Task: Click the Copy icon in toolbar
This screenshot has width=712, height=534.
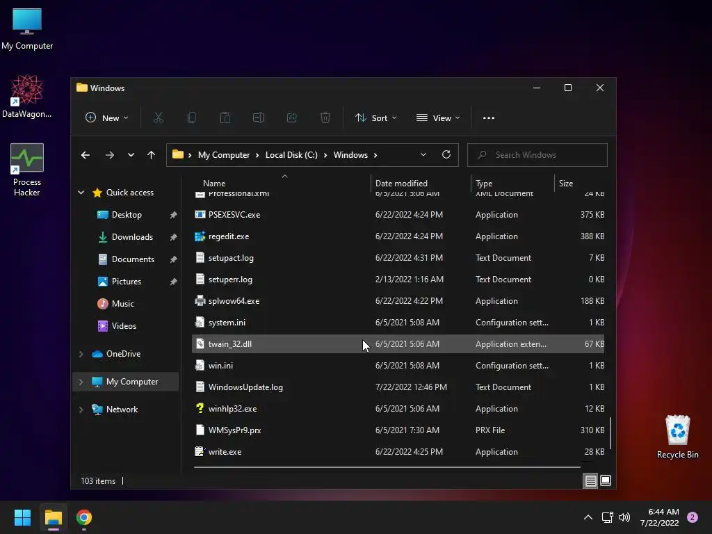Action: point(192,118)
